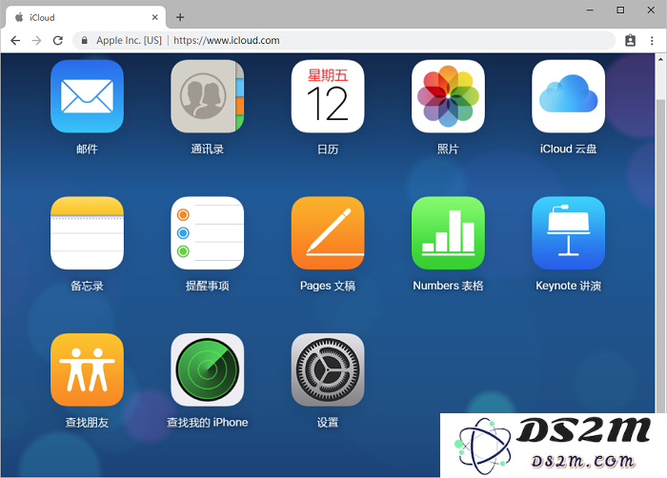Click the 照片 label text
This screenshot has height=478, width=667.
tap(448, 149)
